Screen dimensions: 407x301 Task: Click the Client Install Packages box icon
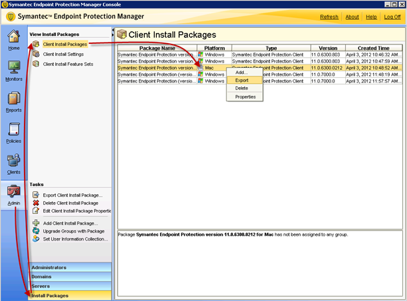tap(36, 44)
